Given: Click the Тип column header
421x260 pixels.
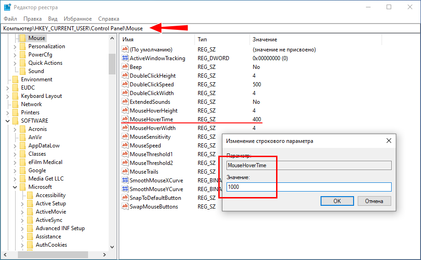Looking at the screenshot, I should point(222,40).
